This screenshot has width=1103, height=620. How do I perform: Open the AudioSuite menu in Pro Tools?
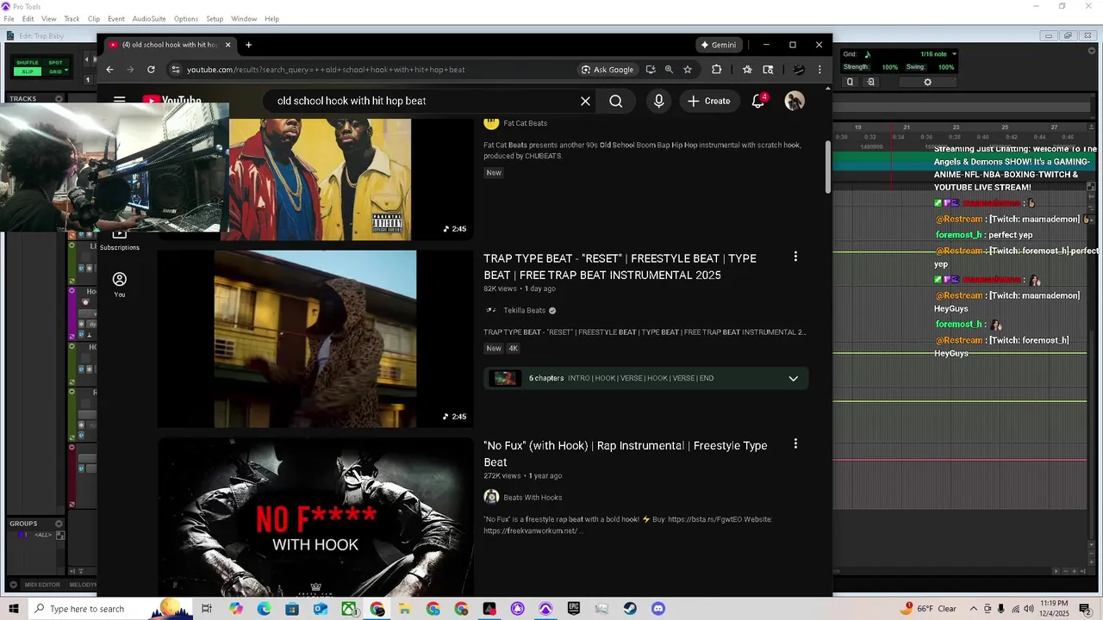149,19
